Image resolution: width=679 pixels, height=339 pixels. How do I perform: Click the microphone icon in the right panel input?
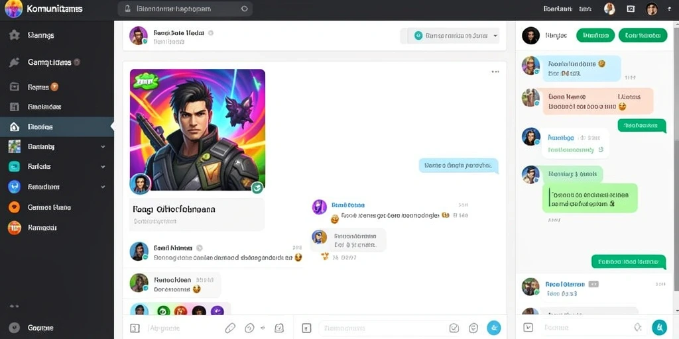pyautogui.click(x=638, y=327)
